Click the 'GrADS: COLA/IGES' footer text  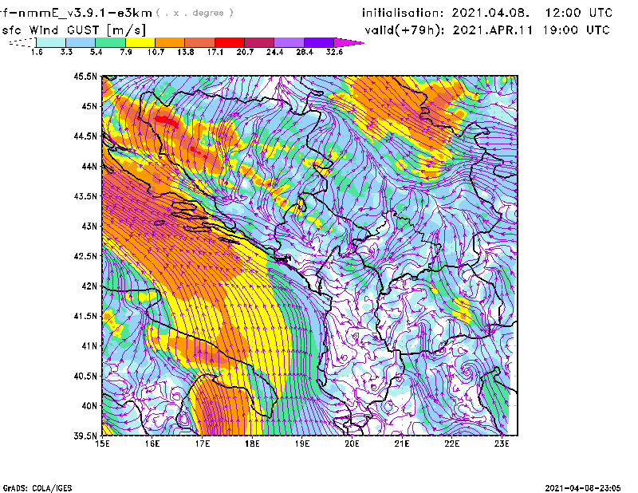[x=37, y=488]
